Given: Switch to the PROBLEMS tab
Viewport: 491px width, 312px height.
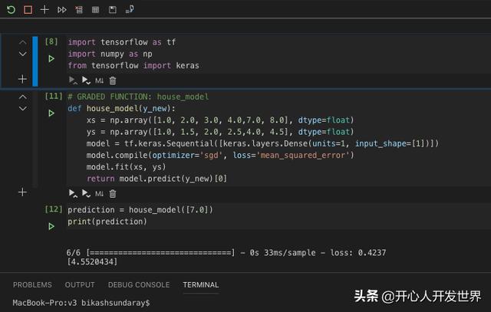Looking at the screenshot, I should 32,284.
